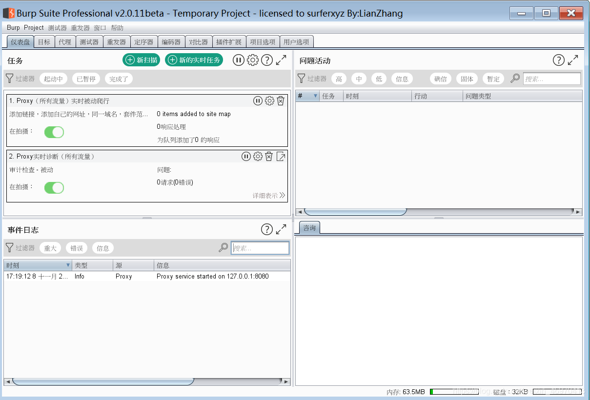Toggle the 低 severity filter
The height and width of the screenshot is (400, 590).
379,79
